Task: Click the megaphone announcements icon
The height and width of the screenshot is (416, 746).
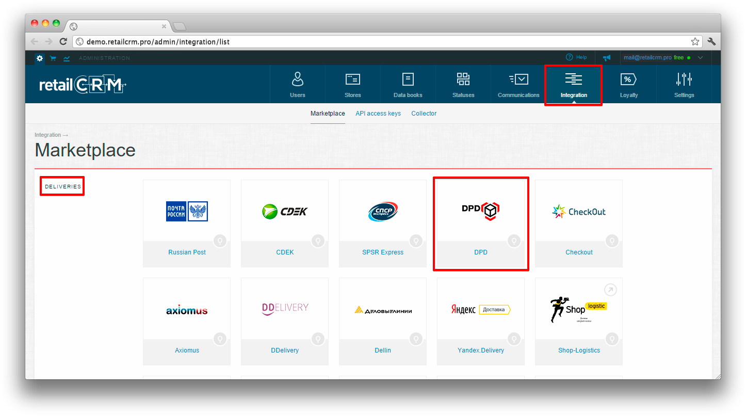Action: [x=607, y=58]
